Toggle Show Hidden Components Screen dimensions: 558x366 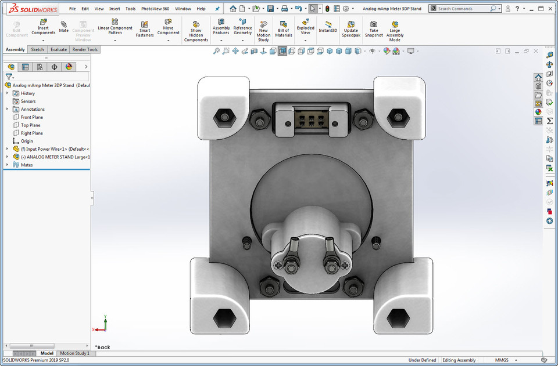coord(196,28)
